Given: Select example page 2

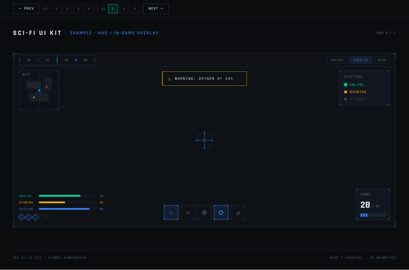Looking at the screenshot, I should pyautogui.click(x=124, y=9).
